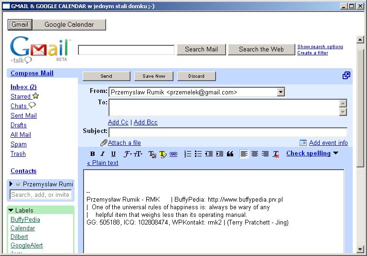Pop out compose window icon
Screen dimensions: 367x256
(346, 75)
